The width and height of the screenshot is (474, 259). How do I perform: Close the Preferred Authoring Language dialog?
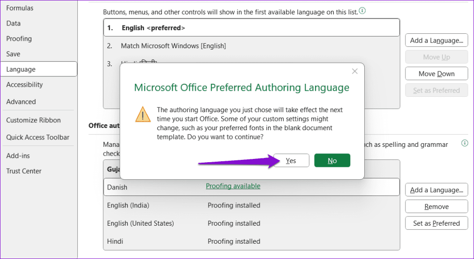pyautogui.click(x=355, y=71)
